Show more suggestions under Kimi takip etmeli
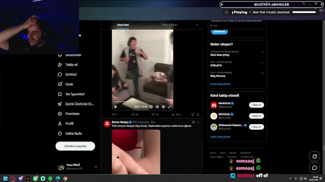 [x=220, y=137]
